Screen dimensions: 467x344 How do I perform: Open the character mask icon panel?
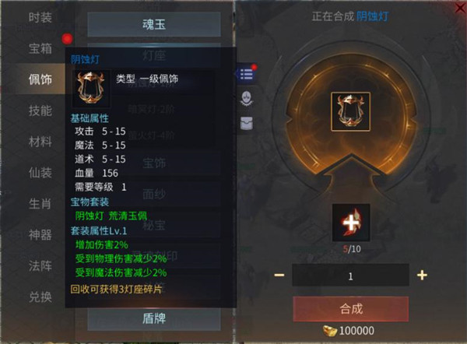pos(247,98)
